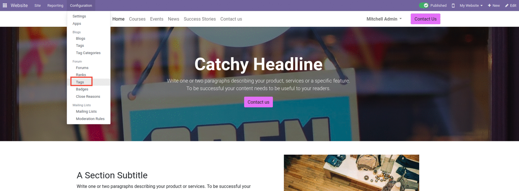Click the clothing store image thumbnail
Viewport: 519px width, 191px height.
tap(351, 173)
